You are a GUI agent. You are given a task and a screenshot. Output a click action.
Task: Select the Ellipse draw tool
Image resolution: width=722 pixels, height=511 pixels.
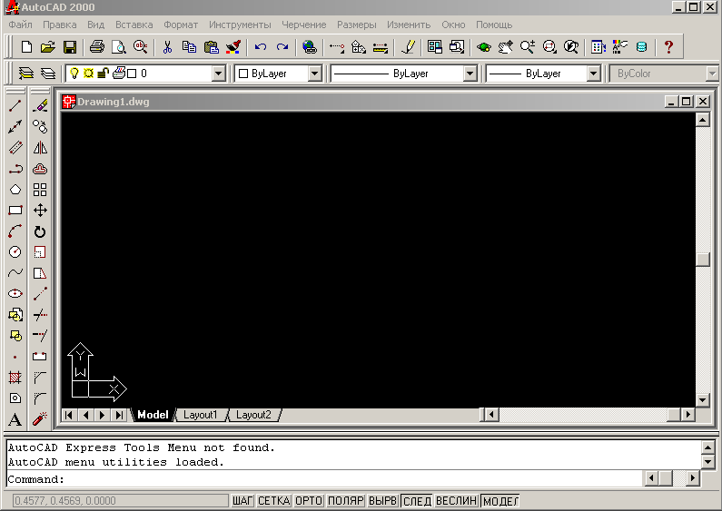(15, 294)
